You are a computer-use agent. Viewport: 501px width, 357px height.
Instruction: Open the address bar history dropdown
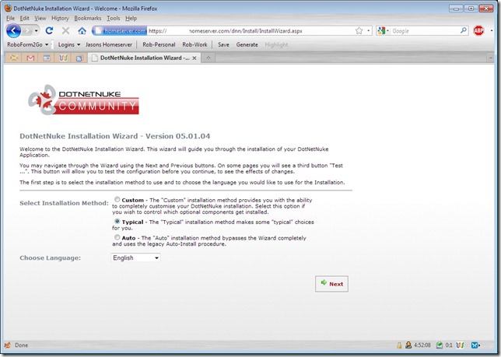click(x=369, y=30)
